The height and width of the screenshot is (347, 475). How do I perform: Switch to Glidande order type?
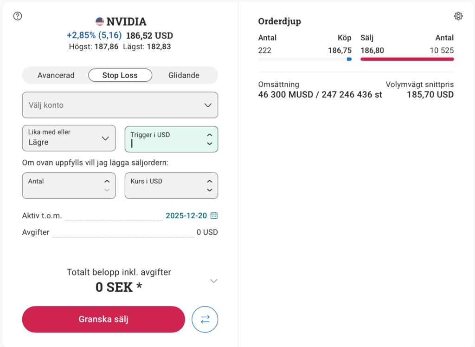(x=184, y=75)
